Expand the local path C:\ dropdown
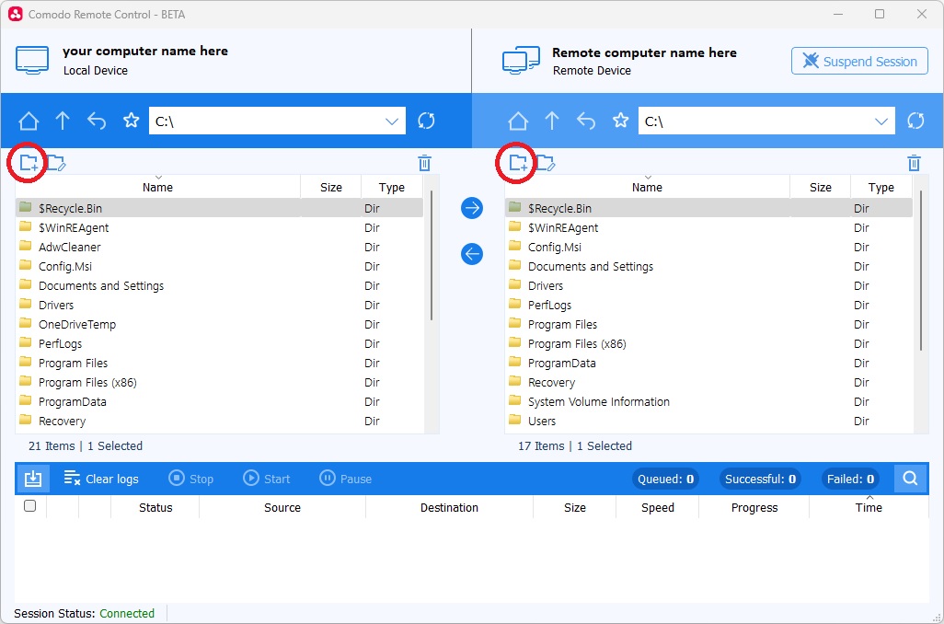 click(x=393, y=121)
